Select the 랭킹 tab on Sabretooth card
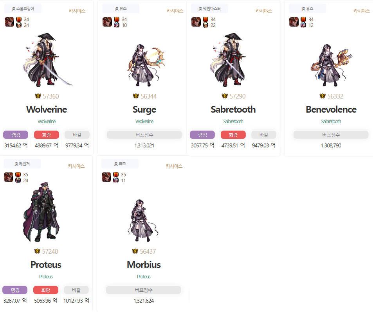 point(202,135)
